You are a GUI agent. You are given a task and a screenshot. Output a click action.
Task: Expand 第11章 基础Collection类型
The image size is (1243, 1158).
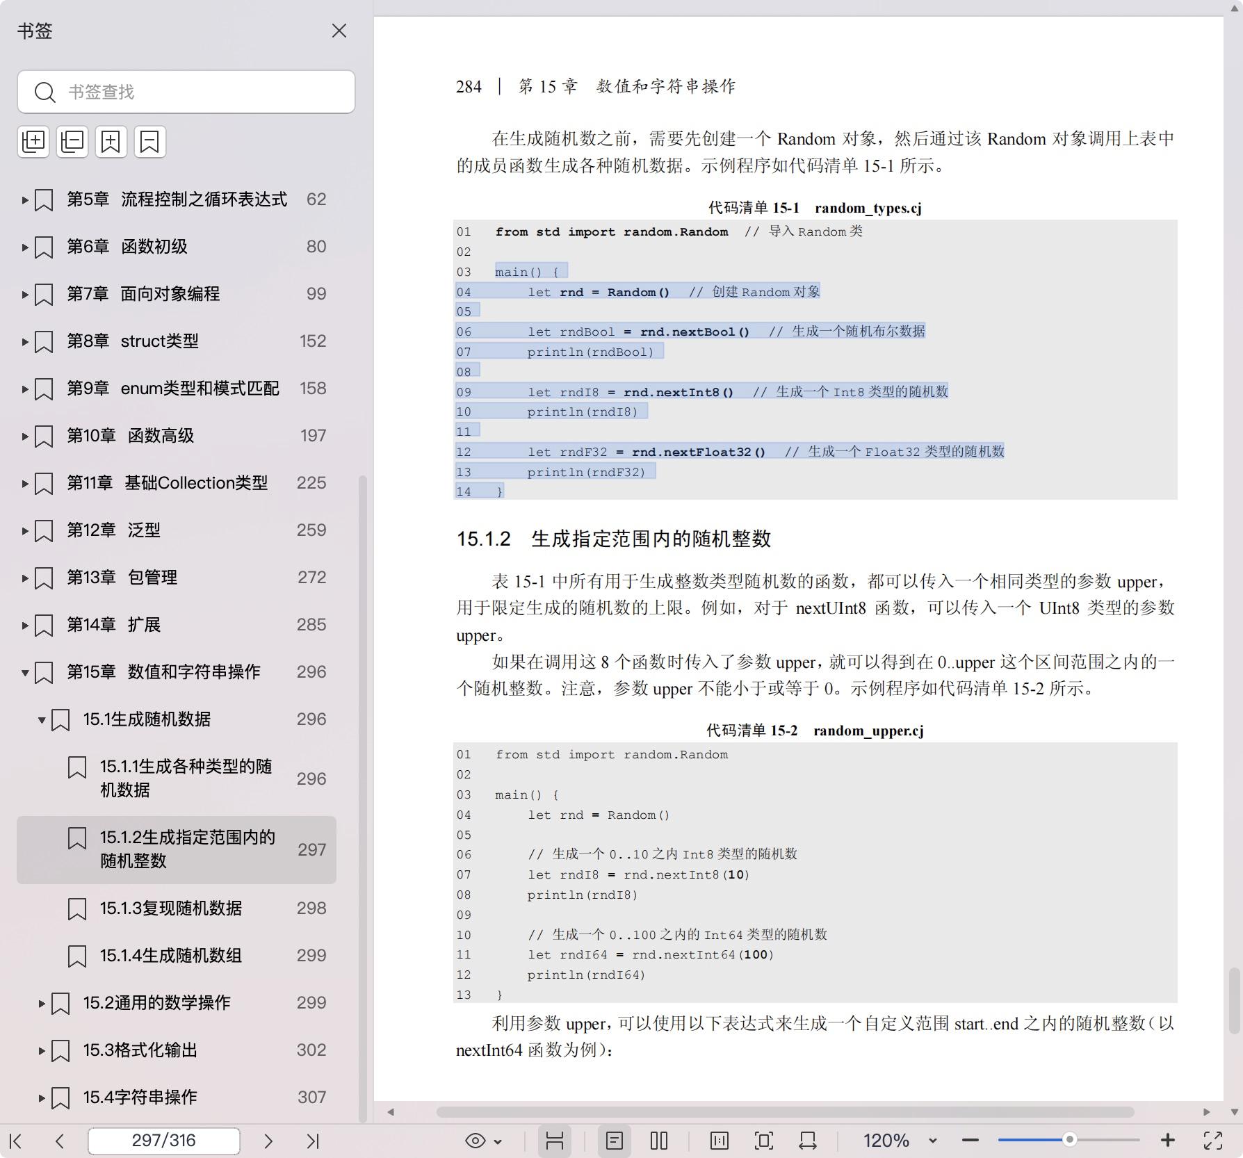click(25, 484)
